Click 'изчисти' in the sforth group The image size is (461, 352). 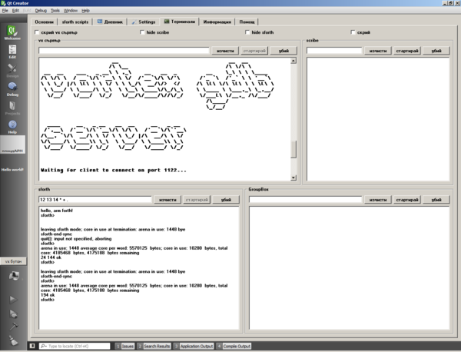click(x=167, y=200)
